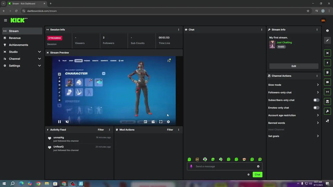
Task: Click the Arabic language tag
Action: [x=281, y=47]
